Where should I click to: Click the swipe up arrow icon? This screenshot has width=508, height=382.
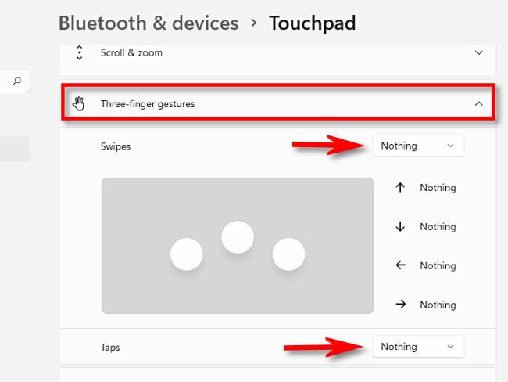[x=401, y=188]
